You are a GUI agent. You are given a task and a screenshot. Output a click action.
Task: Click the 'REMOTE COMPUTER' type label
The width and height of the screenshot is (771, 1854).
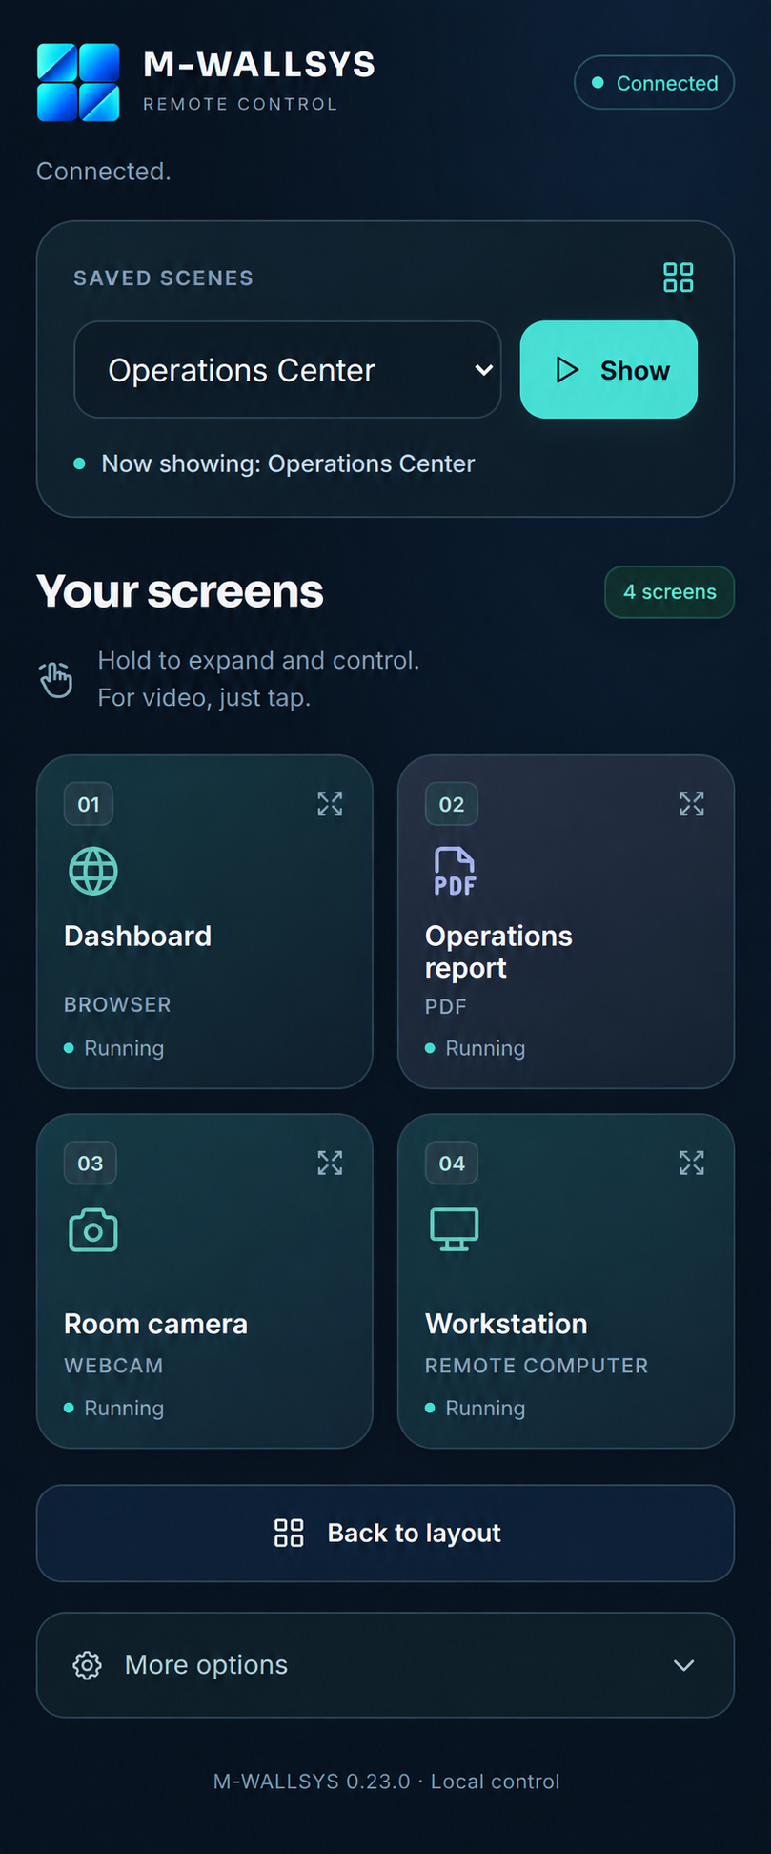(537, 1366)
